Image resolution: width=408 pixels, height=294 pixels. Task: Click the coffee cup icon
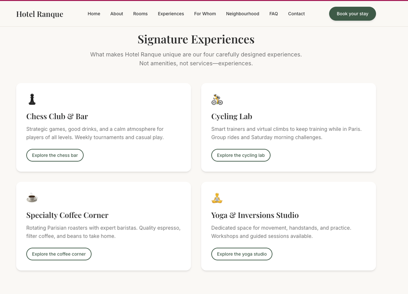point(32,198)
